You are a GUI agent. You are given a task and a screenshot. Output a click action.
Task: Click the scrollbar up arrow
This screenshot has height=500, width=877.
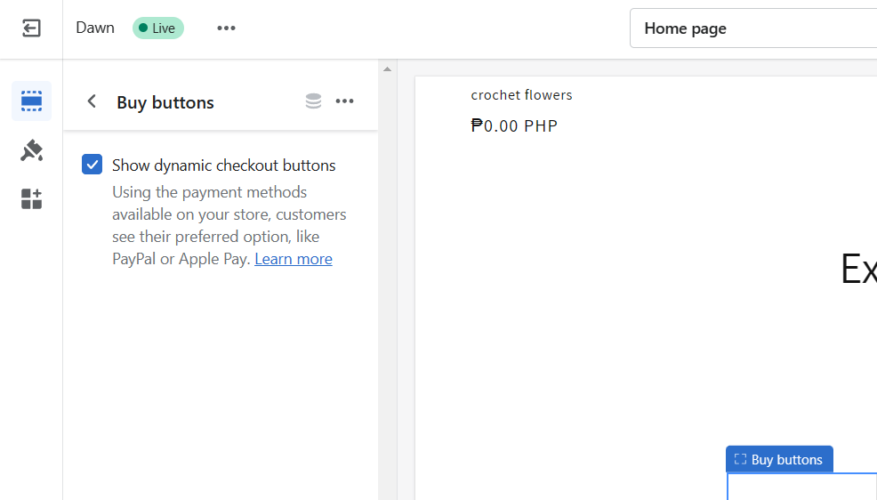[387, 69]
